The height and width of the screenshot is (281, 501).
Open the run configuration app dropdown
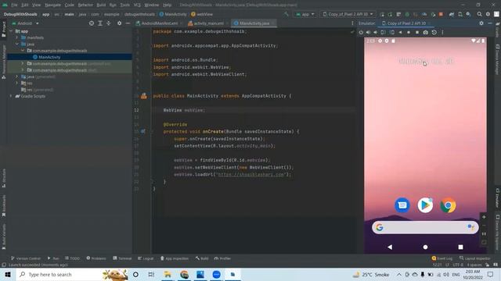pos(305,14)
